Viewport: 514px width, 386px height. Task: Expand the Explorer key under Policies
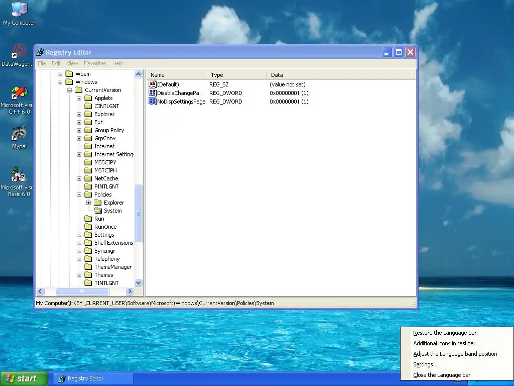(x=88, y=203)
